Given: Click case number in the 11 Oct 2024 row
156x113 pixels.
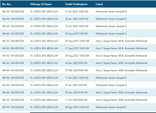Looking at the screenshot, I should 13,100.
